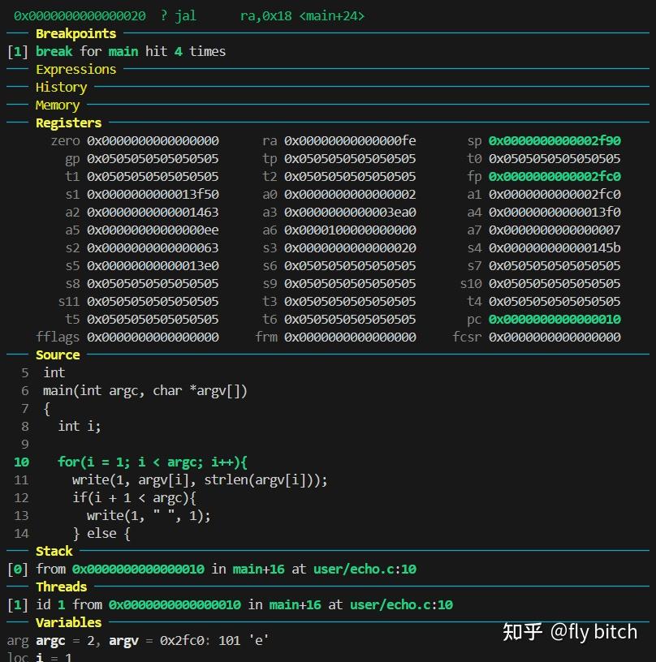Screen dimensions: 656x662
Task: Click user/echo.c:10 in the Threads entry
Action: 401,604
